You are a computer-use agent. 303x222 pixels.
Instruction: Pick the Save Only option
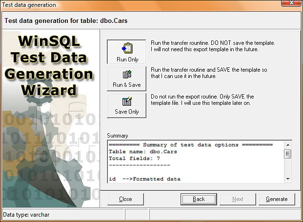(x=126, y=105)
